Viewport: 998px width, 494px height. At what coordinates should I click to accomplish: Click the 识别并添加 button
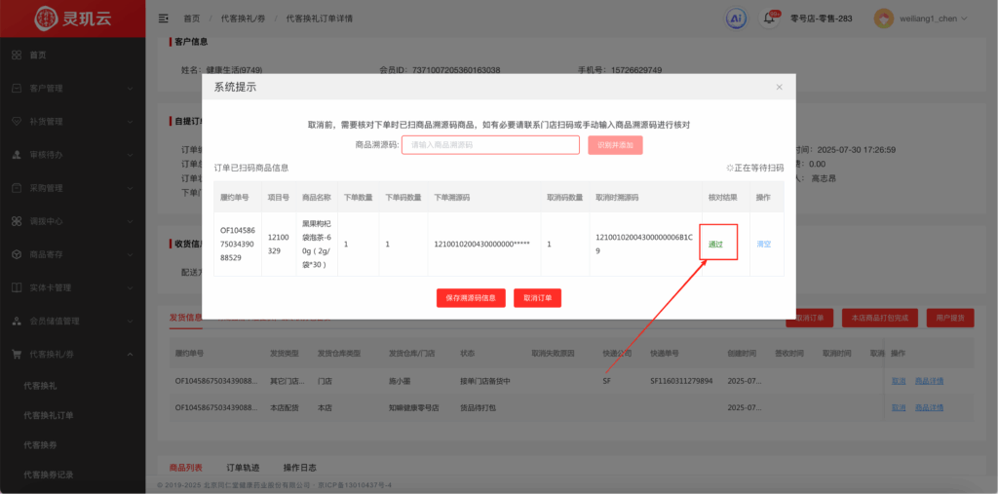click(615, 144)
